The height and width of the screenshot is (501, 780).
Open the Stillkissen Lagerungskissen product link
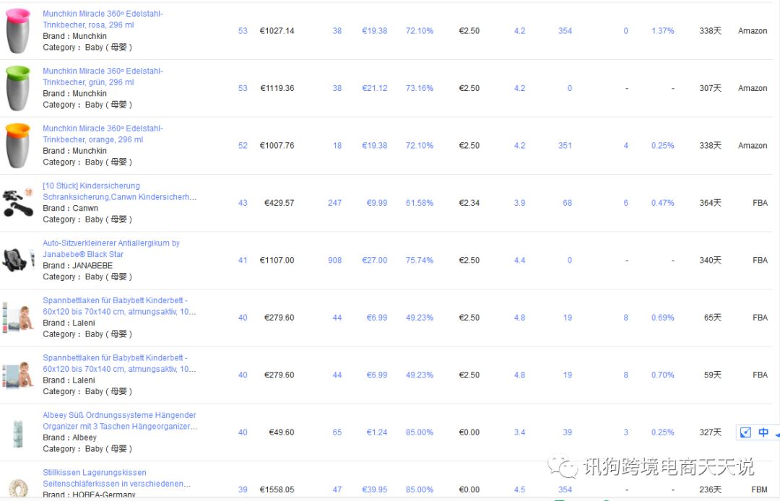(116, 478)
